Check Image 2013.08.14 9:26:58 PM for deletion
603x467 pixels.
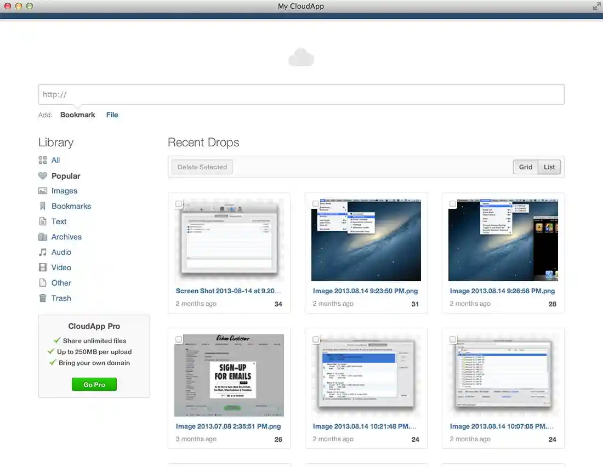point(453,204)
